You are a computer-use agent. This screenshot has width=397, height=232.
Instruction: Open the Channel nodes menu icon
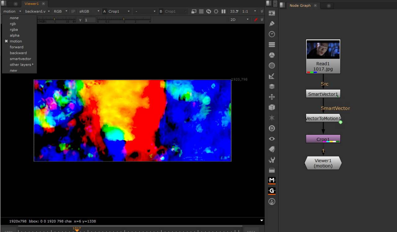coord(272,45)
